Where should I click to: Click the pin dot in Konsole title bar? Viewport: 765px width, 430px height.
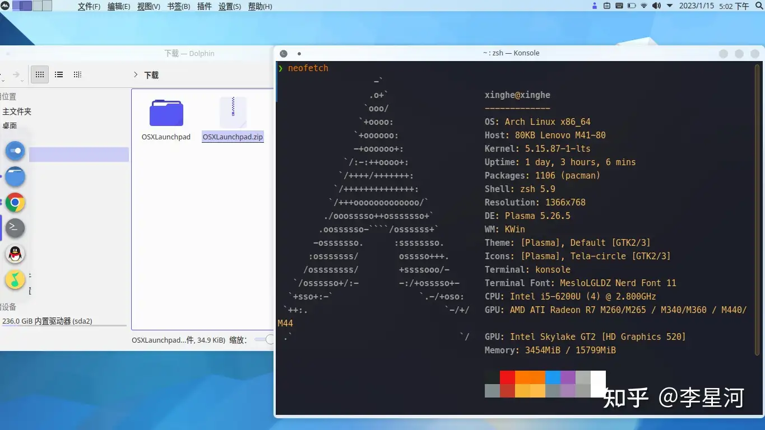coord(299,53)
